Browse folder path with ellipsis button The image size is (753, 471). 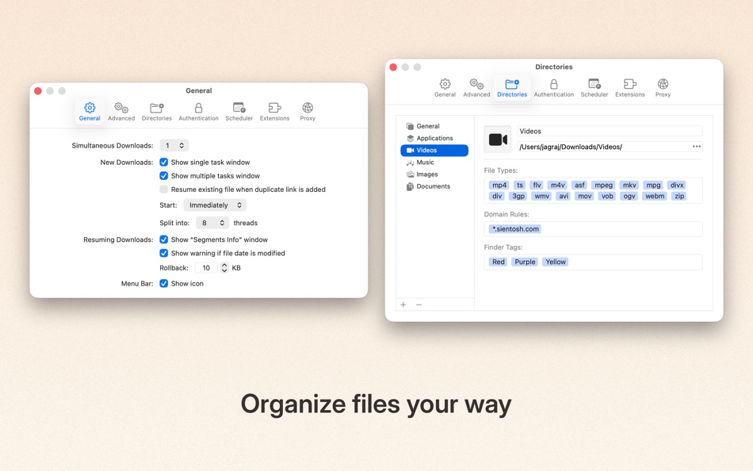pyautogui.click(x=697, y=147)
